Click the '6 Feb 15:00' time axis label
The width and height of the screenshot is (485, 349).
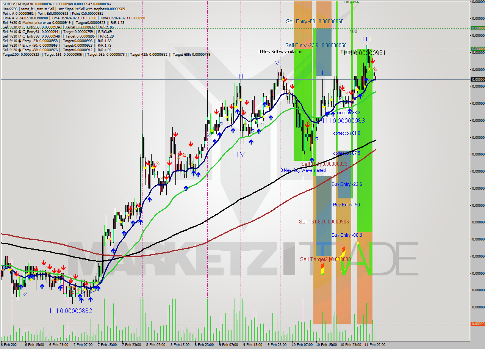click(34, 345)
